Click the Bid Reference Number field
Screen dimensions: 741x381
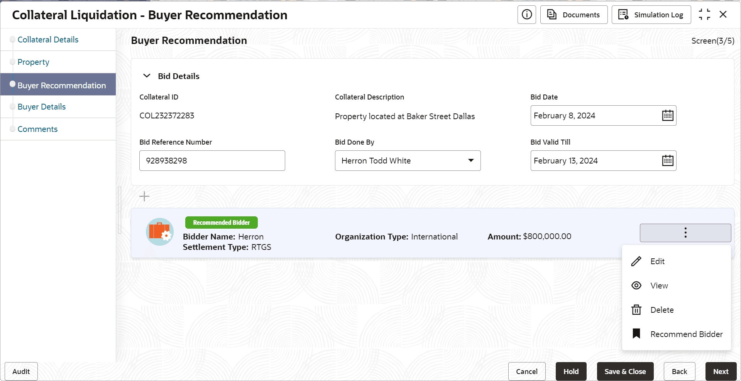(212, 160)
